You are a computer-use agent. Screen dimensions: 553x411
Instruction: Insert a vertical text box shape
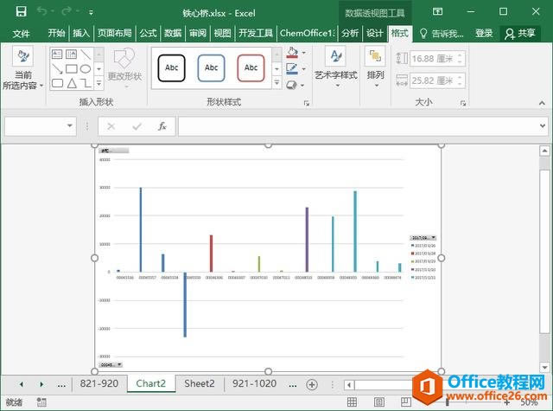click(71, 54)
